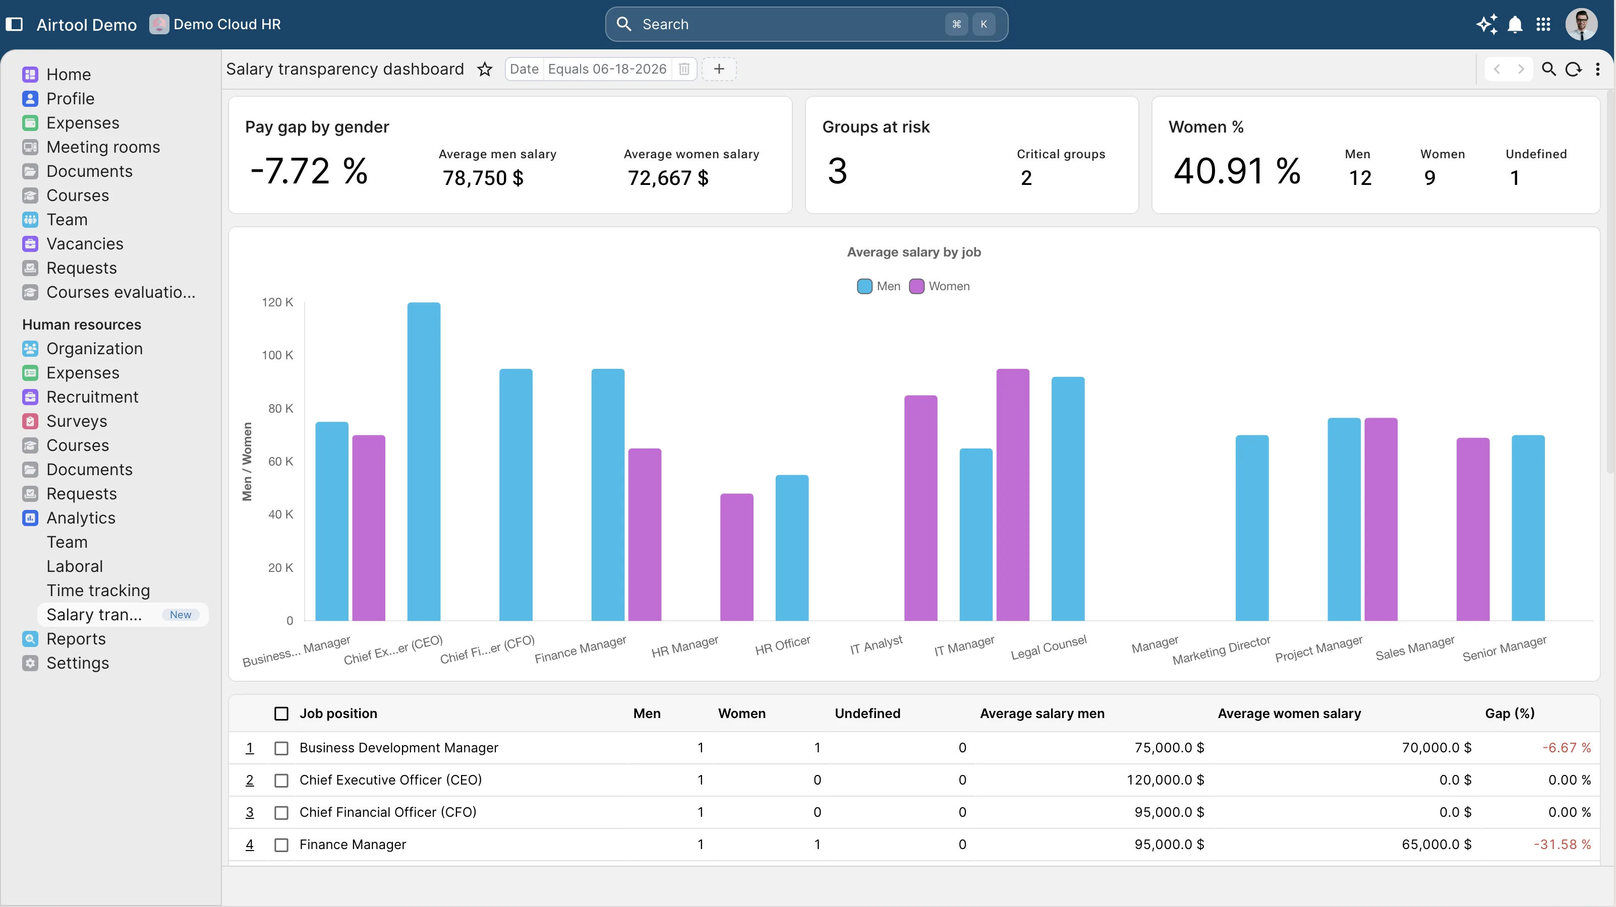The width and height of the screenshot is (1616, 907).
Task: Toggle the Men series in chart legend
Action: 878,286
